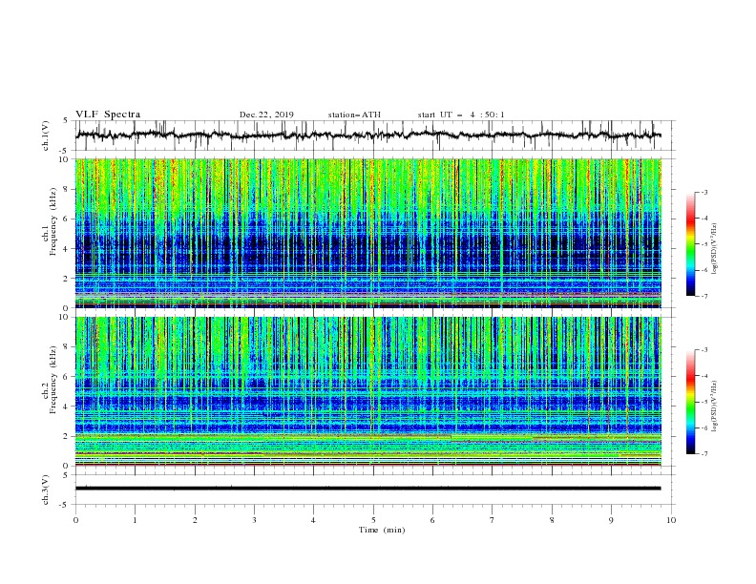Click the ch.1 voltage waveform trace
Viewport: 756px width, 584px height.
368,136
